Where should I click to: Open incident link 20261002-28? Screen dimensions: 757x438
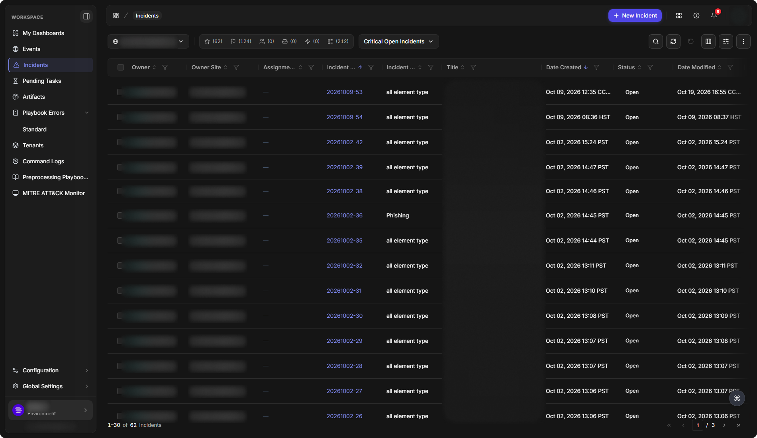[345, 366]
